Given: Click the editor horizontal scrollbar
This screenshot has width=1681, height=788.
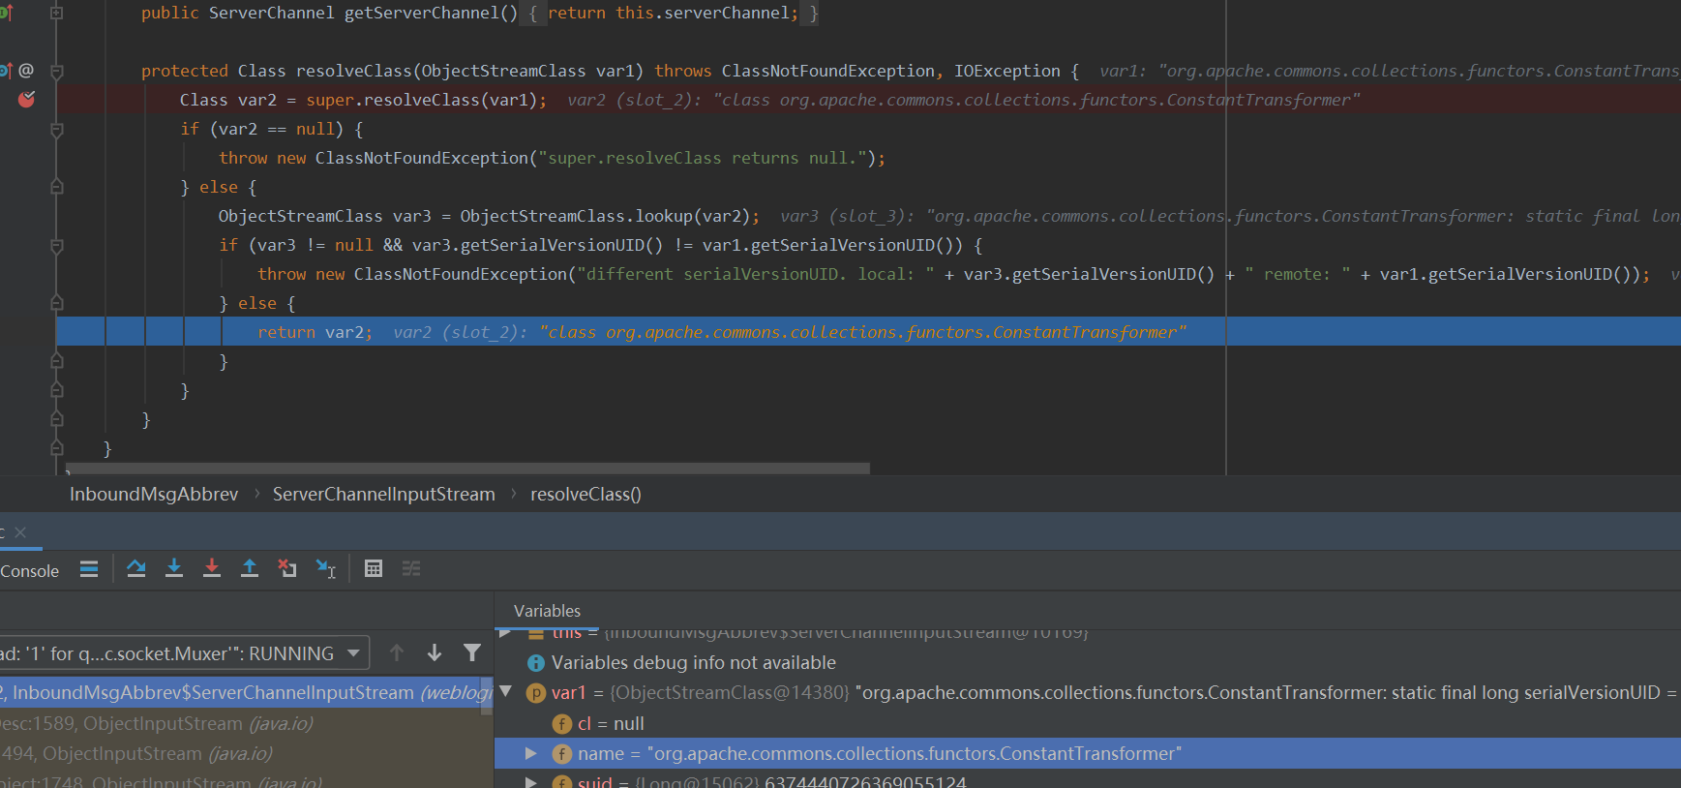Looking at the screenshot, I should 468,469.
